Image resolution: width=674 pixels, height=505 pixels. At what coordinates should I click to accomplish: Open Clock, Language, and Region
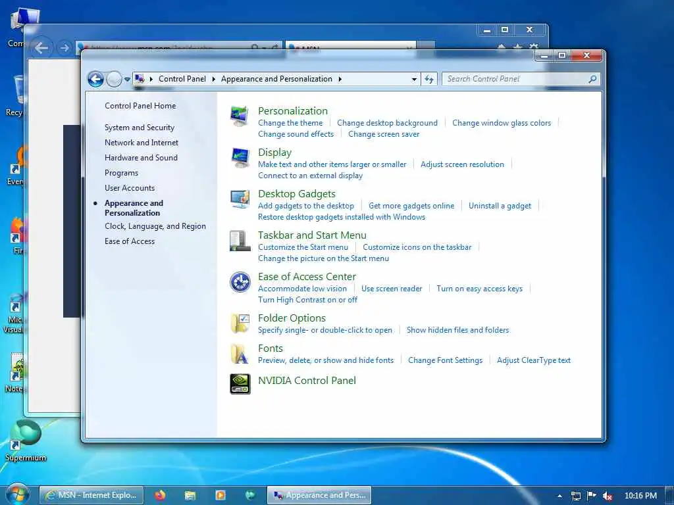tap(155, 226)
